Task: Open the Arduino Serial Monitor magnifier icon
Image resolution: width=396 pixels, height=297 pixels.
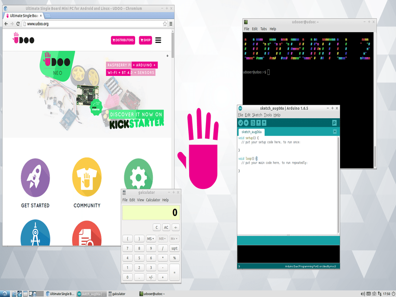Action: 334,123
